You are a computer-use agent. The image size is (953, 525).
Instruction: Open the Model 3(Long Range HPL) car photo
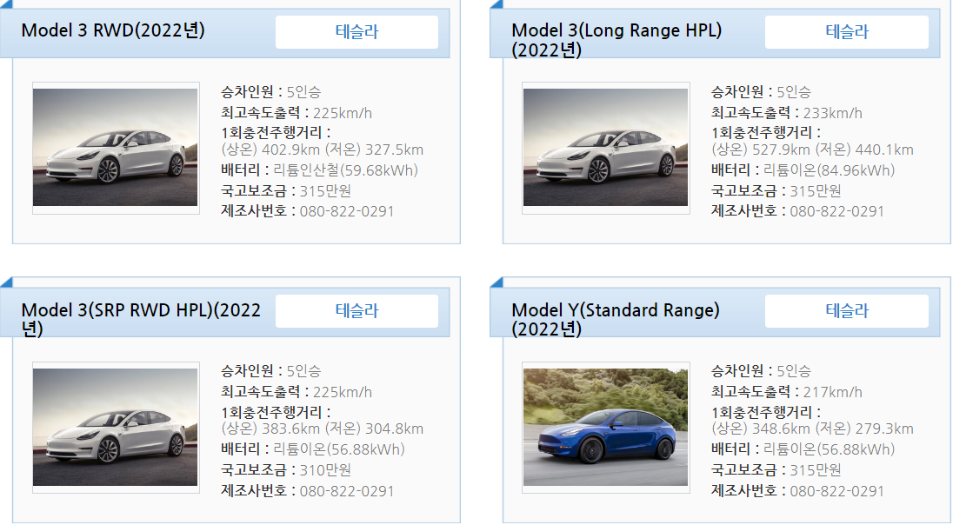[x=606, y=148]
